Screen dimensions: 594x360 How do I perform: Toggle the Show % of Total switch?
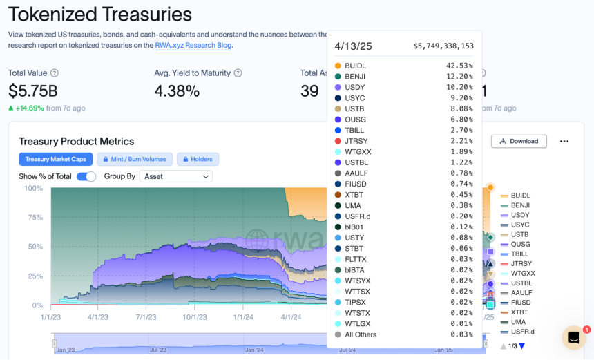(86, 177)
